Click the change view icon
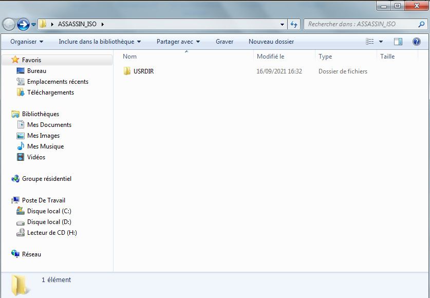This screenshot has width=430, height=298. [369, 42]
